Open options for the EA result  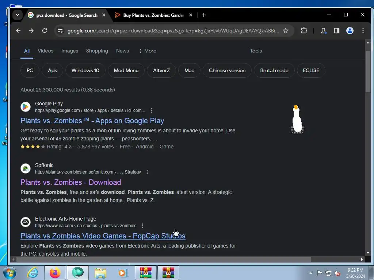[x=142, y=226]
